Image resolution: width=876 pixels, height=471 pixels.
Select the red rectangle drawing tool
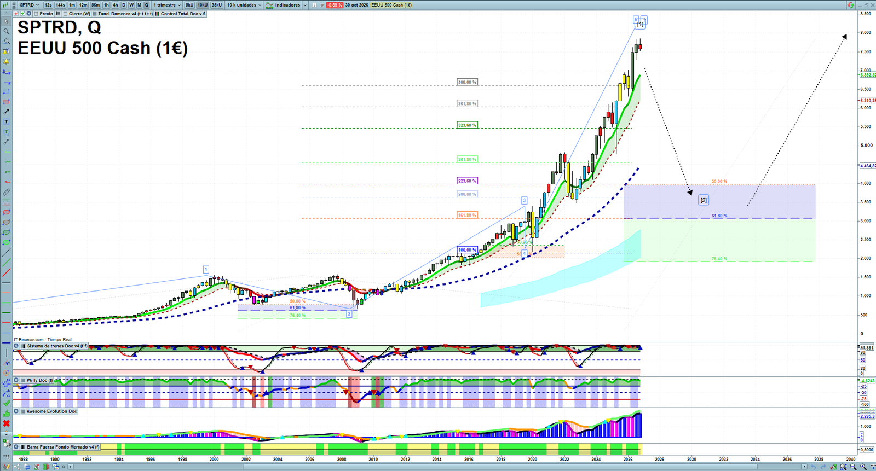coord(7,102)
